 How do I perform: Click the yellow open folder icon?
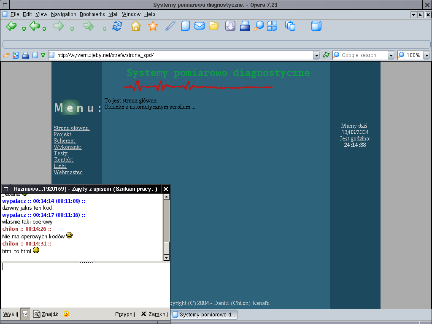214,26
